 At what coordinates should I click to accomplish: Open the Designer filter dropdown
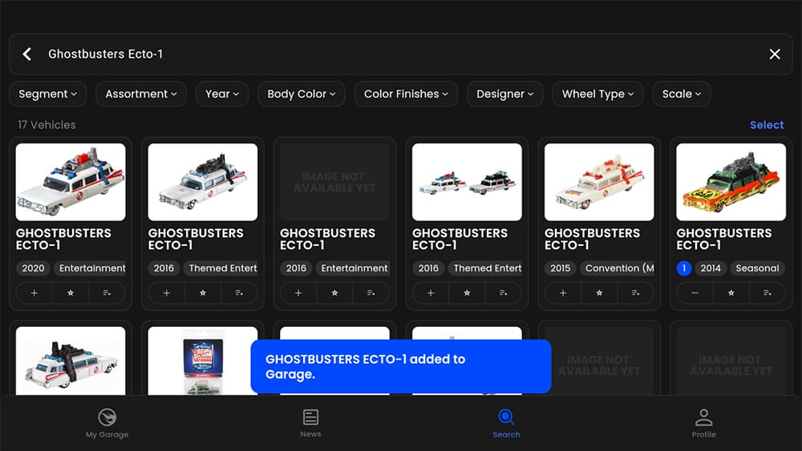tap(504, 94)
